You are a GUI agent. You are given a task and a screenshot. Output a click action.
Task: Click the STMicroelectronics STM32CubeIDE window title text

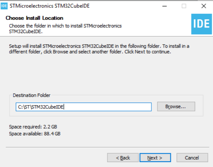click(50, 6)
